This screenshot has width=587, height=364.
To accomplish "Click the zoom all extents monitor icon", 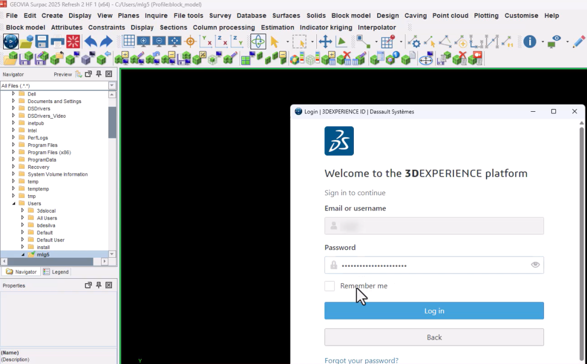I will pos(174,41).
